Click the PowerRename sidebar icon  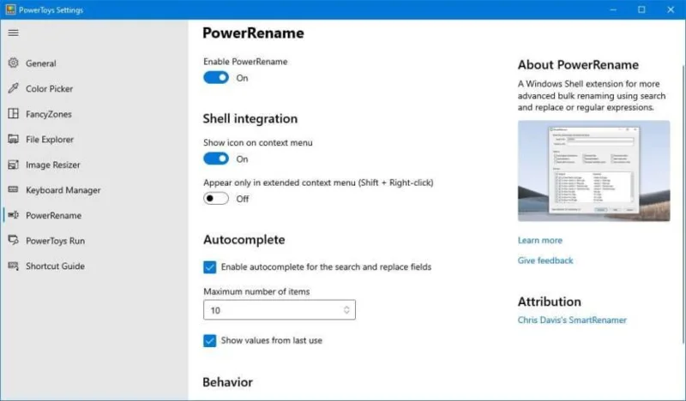pyautogui.click(x=13, y=215)
